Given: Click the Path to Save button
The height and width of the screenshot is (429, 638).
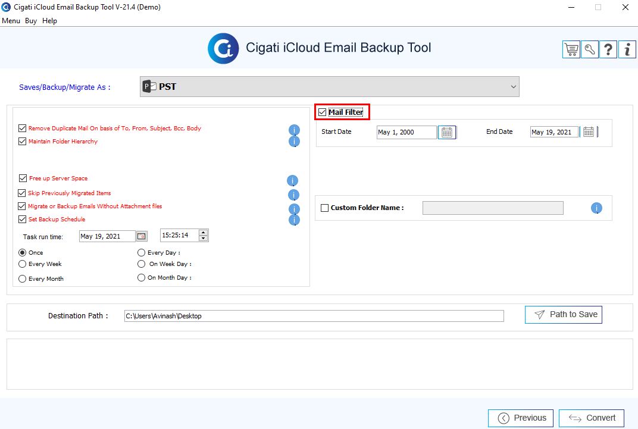Looking at the screenshot, I should (564, 315).
